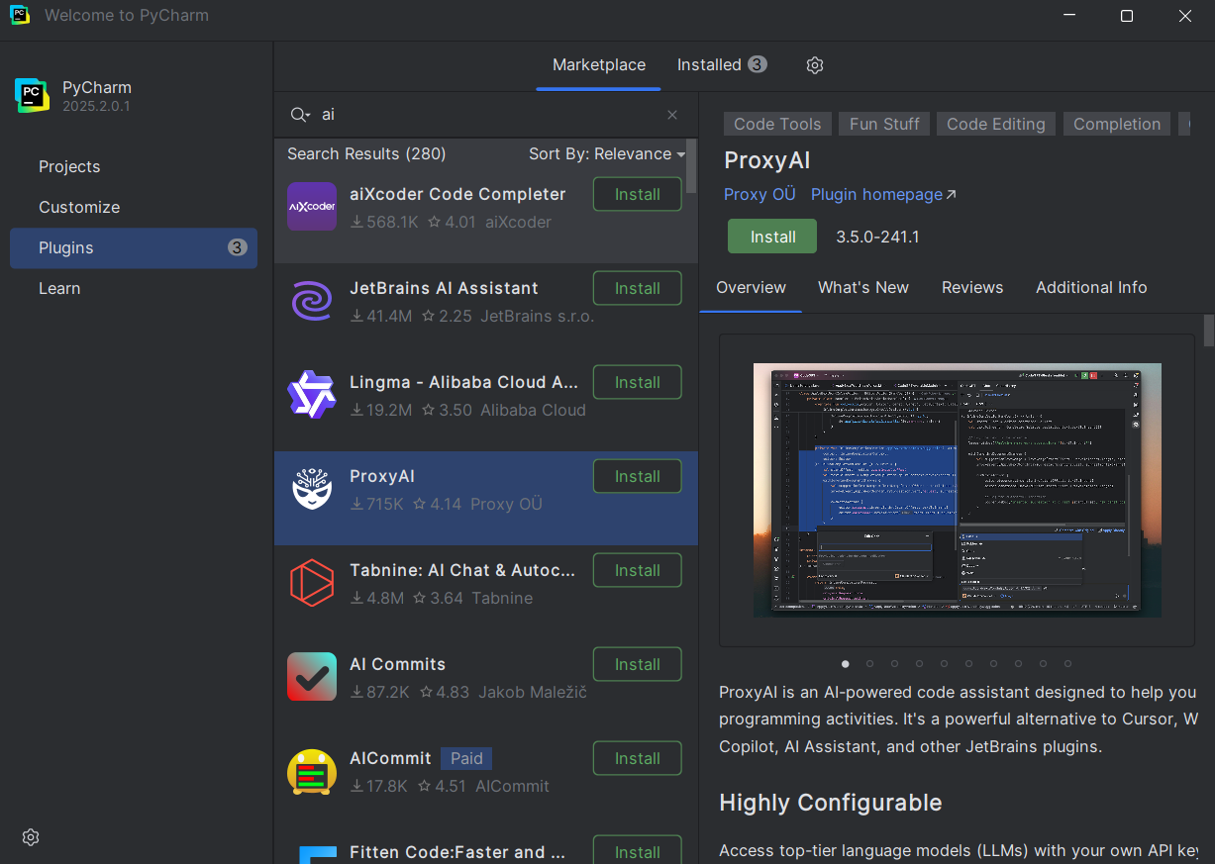Open the What's New tab
The height and width of the screenshot is (864, 1215).
coord(863,288)
